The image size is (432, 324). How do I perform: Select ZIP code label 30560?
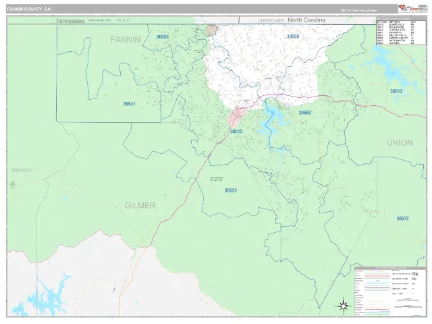point(304,113)
